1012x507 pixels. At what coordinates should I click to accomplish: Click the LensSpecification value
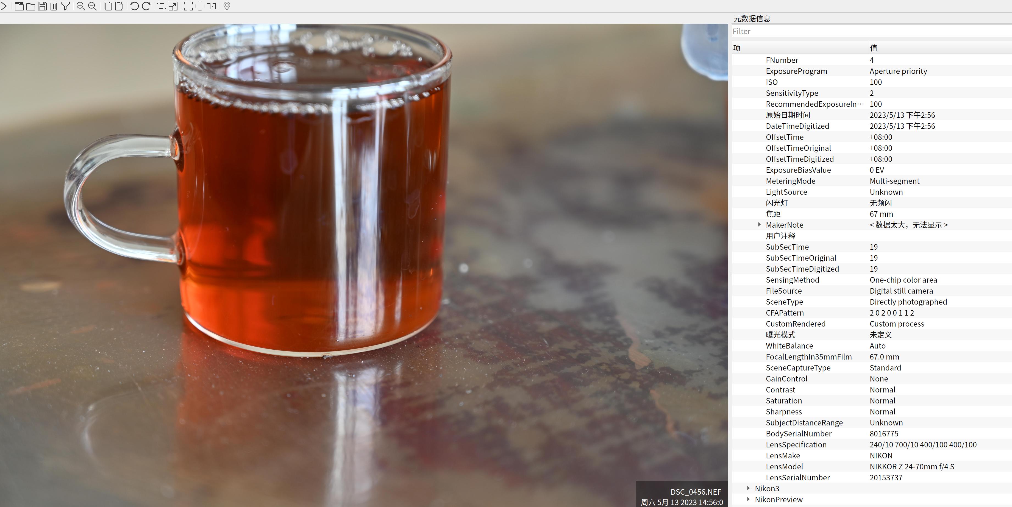tap(923, 445)
